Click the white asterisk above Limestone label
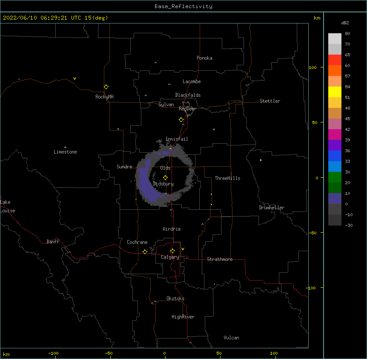367x359 pixels. pyautogui.click(x=65, y=148)
